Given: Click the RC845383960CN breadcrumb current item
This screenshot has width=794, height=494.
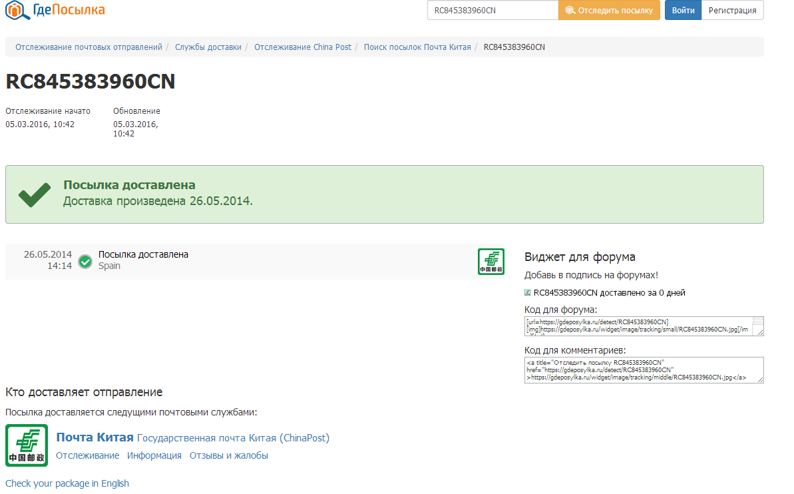Looking at the screenshot, I should point(514,47).
